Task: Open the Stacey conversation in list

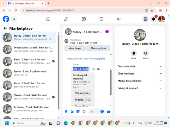Action: [x=29, y=38]
